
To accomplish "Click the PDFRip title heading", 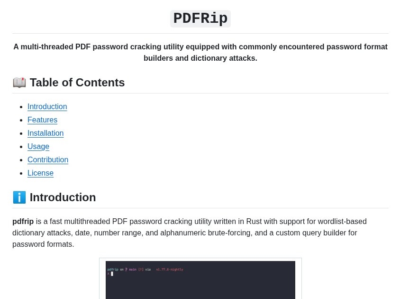I will [x=200, y=19].
